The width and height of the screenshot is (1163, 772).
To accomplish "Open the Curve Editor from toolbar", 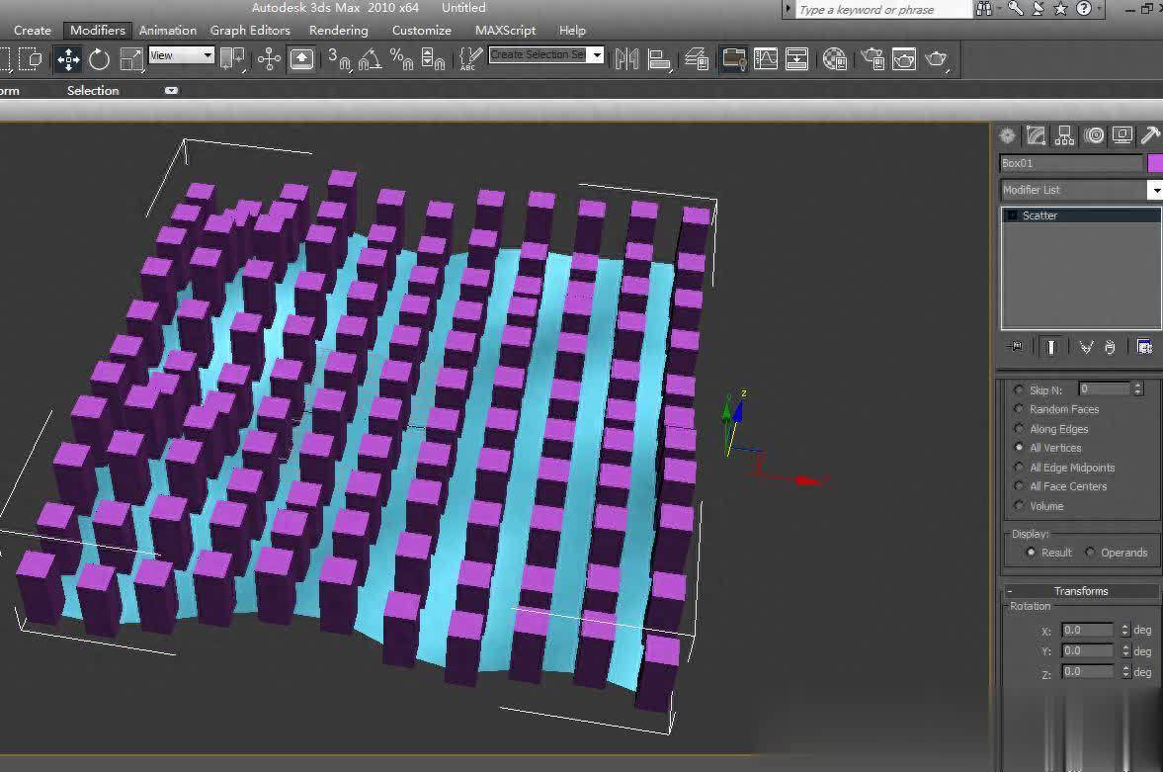I will click(766, 59).
